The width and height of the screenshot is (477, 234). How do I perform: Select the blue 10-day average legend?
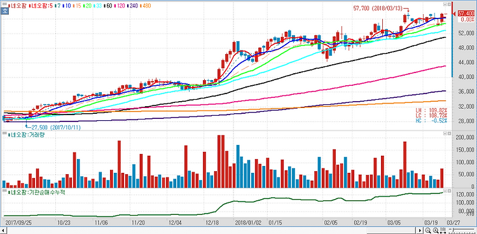click(67, 6)
